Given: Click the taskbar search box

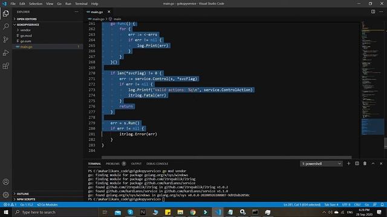Looking at the screenshot, I should point(55,212).
